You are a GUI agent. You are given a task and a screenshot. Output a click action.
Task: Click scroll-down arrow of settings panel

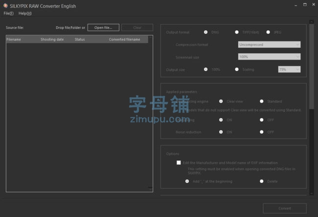312,194
